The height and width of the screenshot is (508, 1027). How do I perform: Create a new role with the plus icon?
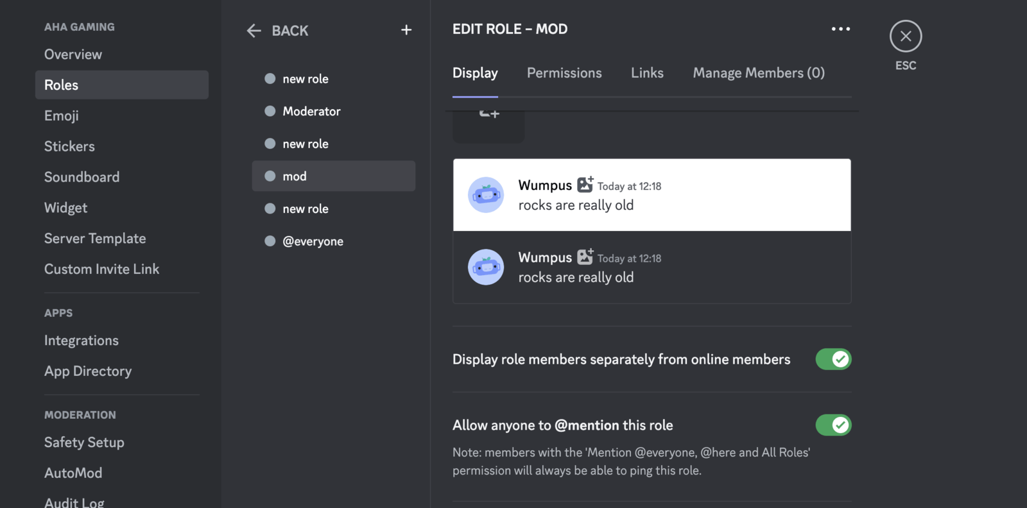(406, 30)
